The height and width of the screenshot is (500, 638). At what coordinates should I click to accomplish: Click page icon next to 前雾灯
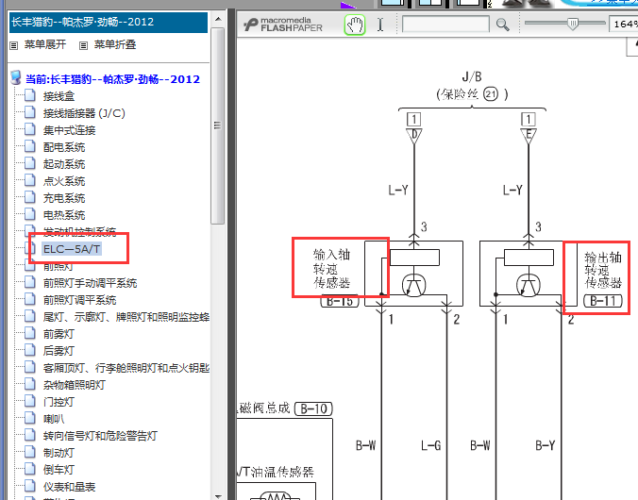(x=29, y=333)
